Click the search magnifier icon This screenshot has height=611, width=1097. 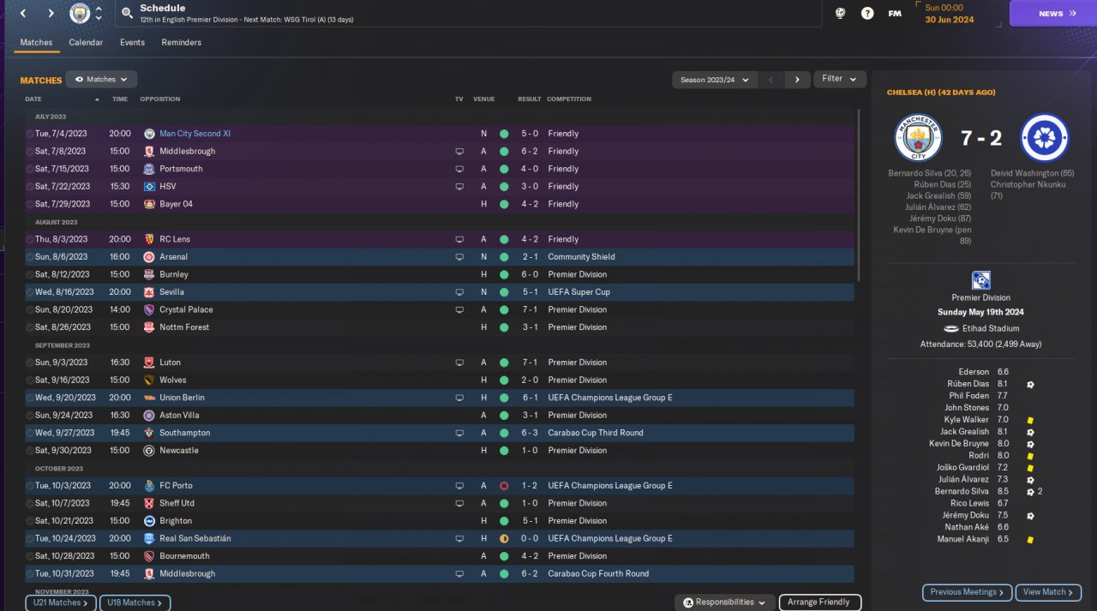tap(128, 14)
